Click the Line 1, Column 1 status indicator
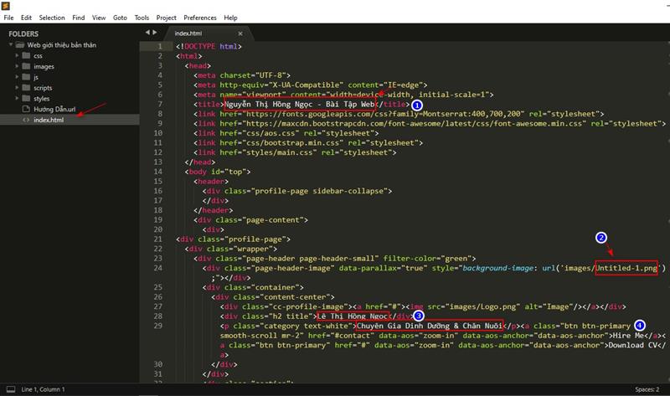The image size is (670, 396). pos(44,389)
